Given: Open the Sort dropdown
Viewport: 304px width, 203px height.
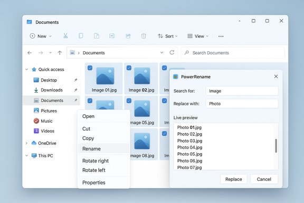Looking at the screenshot, I should pos(167,36).
